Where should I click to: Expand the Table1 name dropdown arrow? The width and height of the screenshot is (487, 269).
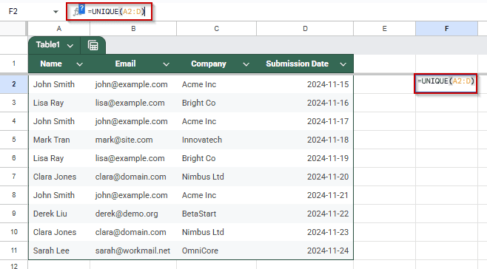[x=70, y=46]
